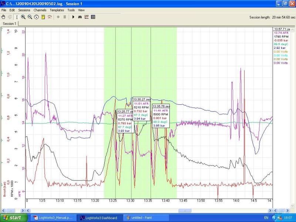Click the 13:30.27 sec data cursor label
This screenshot has height=222, width=296.
pos(141,99)
